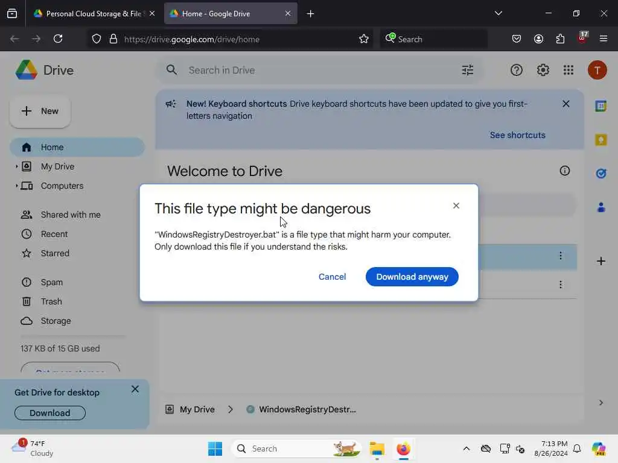Open Google Keep side panel
618x463 pixels.
click(600, 140)
